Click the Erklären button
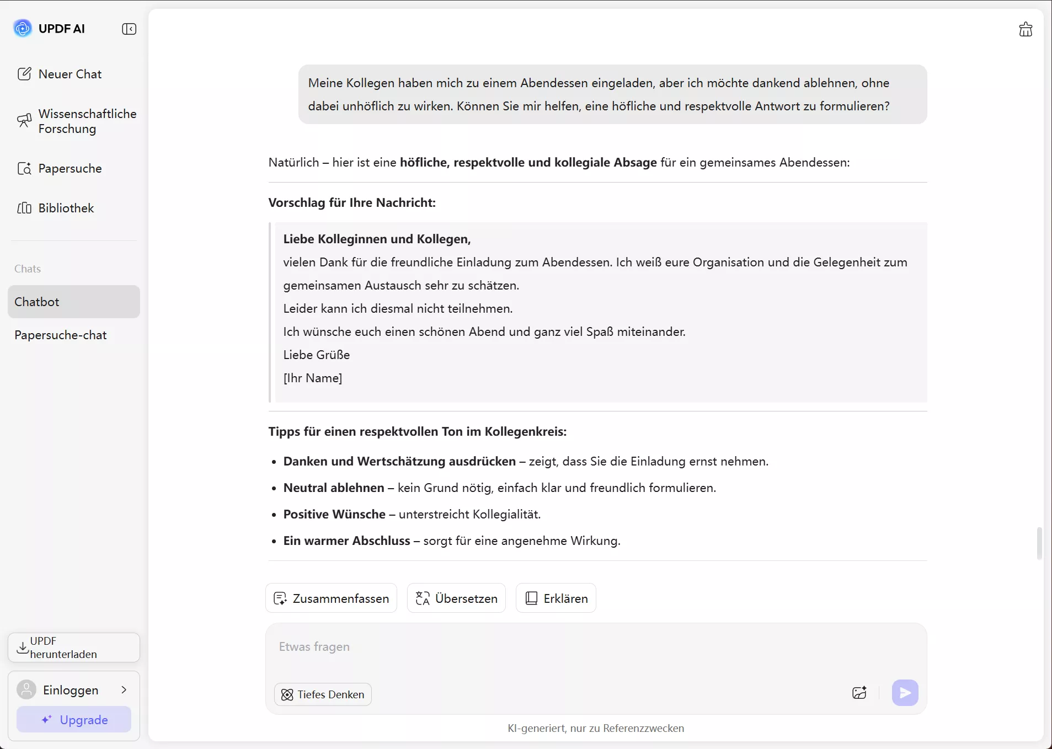This screenshot has width=1052, height=749. (556, 598)
